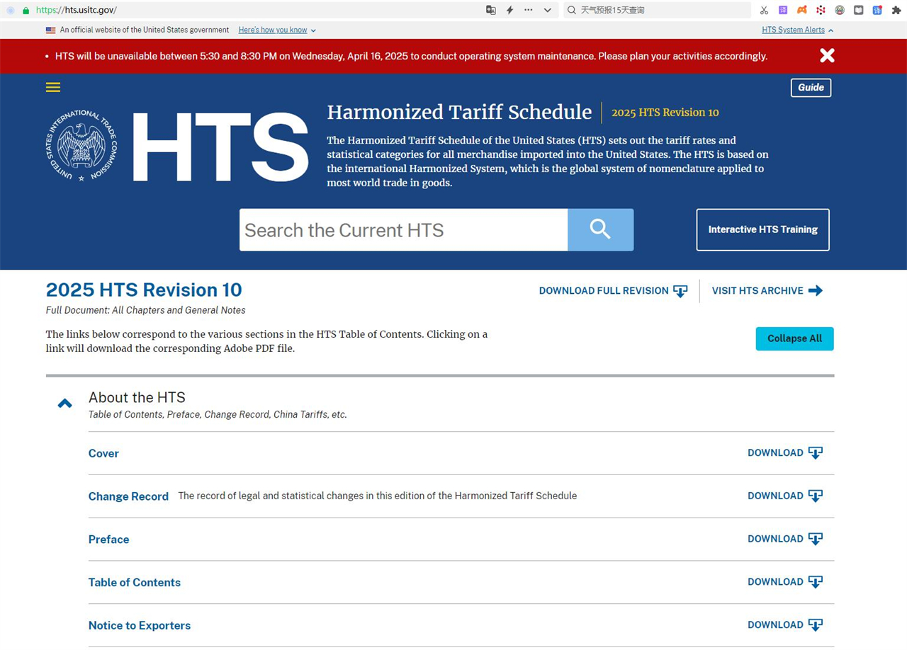Toggle HTS System Alerts expander
Screen dimensions: 907x650
pyautogui.click(x=797, y=30)
